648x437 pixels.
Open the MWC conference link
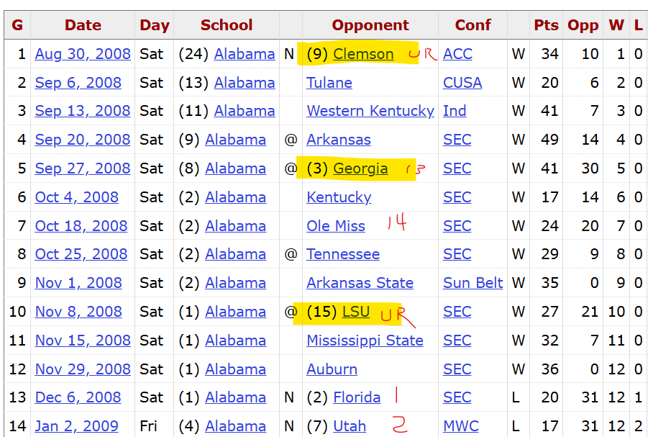pyautogui.click(x=461, y=426)
